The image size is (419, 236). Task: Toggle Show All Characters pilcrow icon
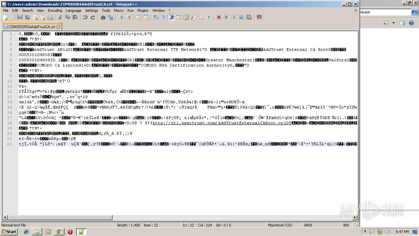164,17
